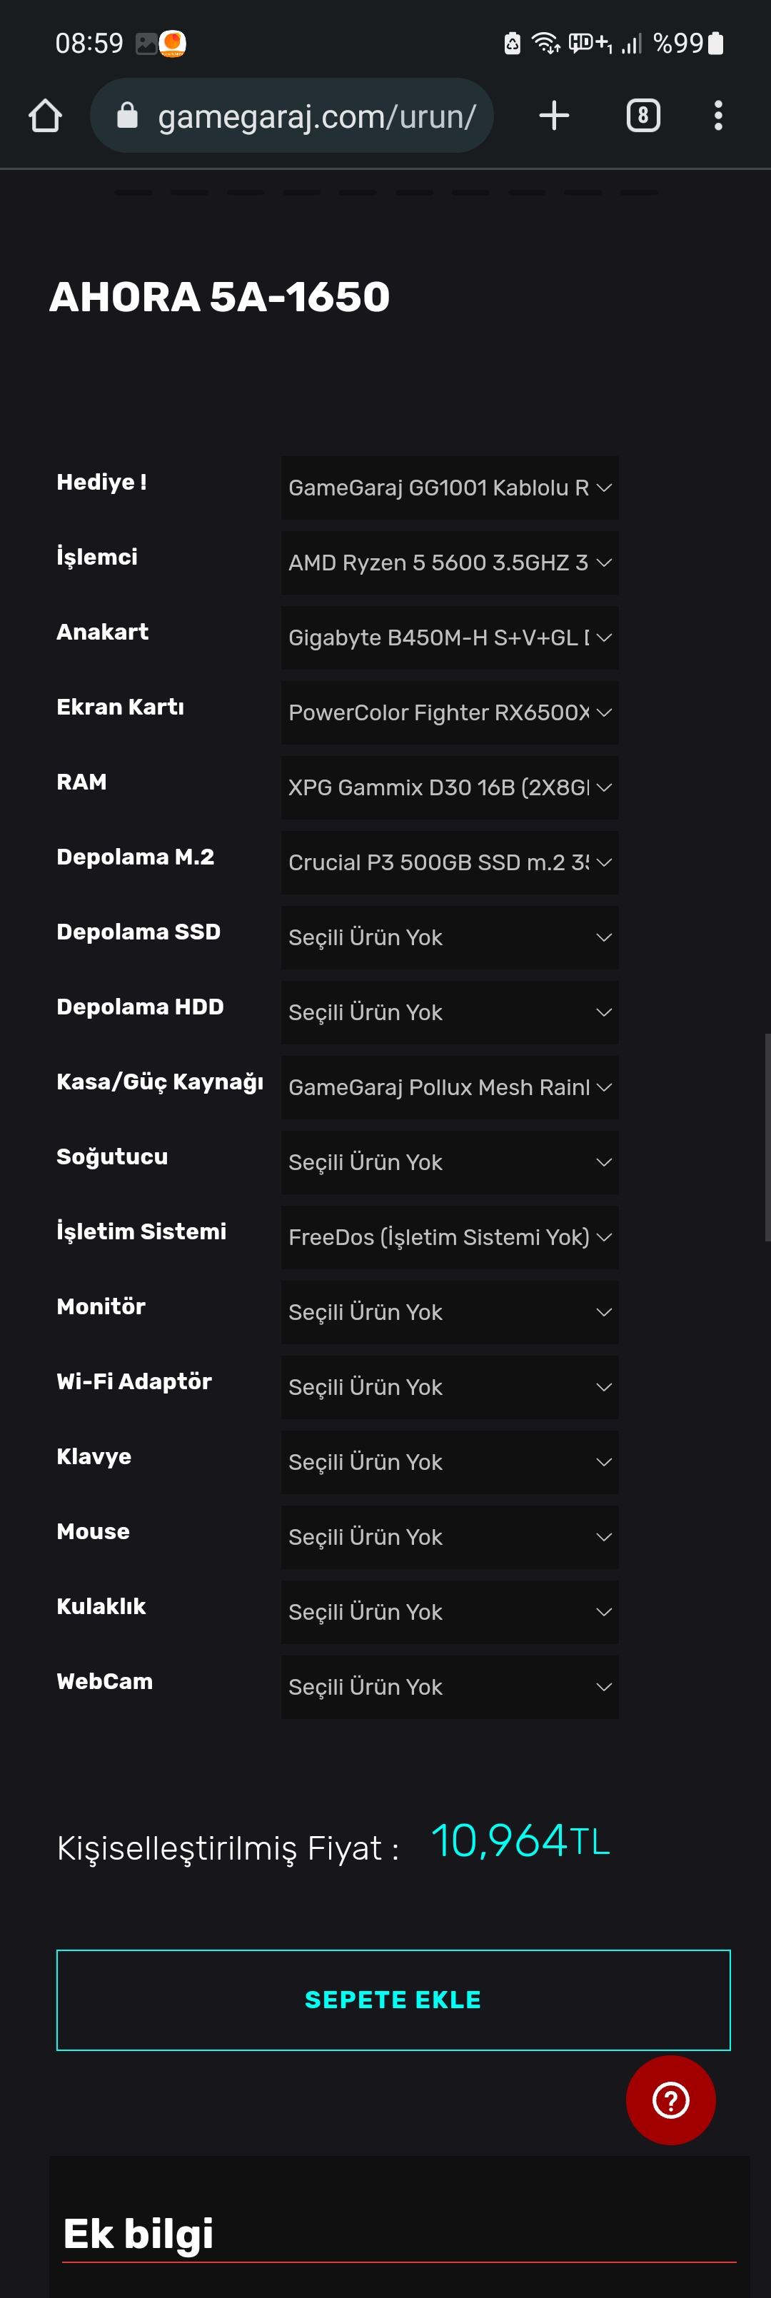771x2298 pixels.
Task: Open the Hediye gift dropdown
Action: [x=449, y=488]
